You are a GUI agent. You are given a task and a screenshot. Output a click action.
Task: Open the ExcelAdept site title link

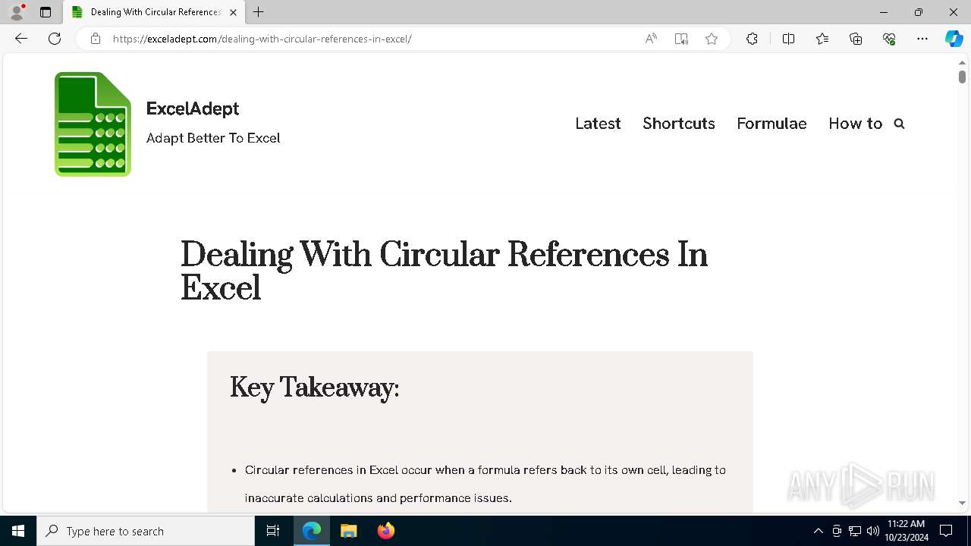click(x=193, y=108)
